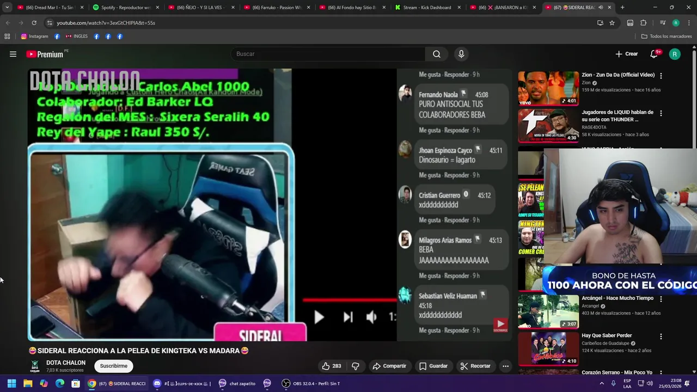The image size is (697, 392).
Task: Go back to the previous page
Action: 8,23
